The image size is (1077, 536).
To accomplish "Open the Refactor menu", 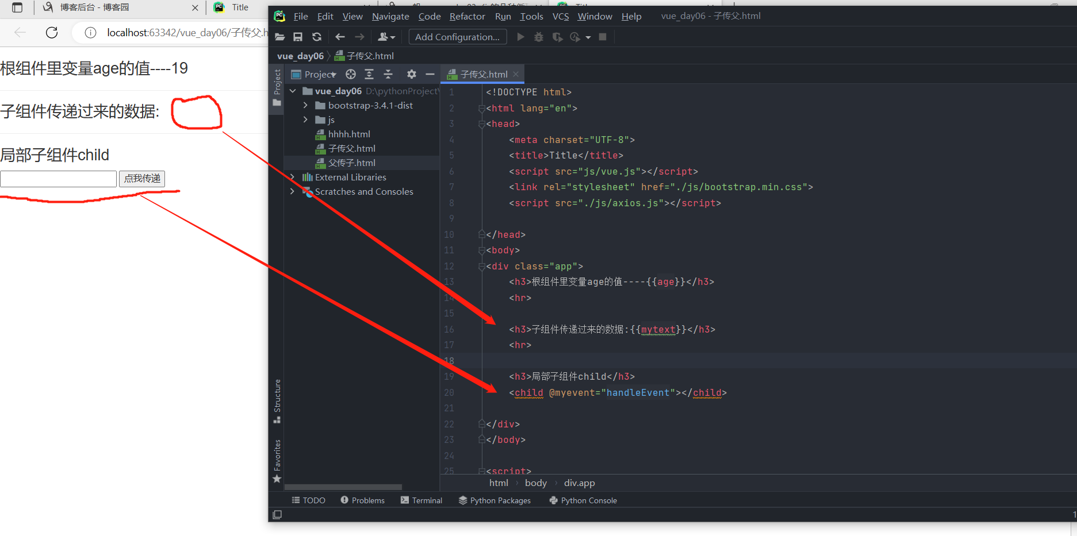I will [x=467, y=16].
